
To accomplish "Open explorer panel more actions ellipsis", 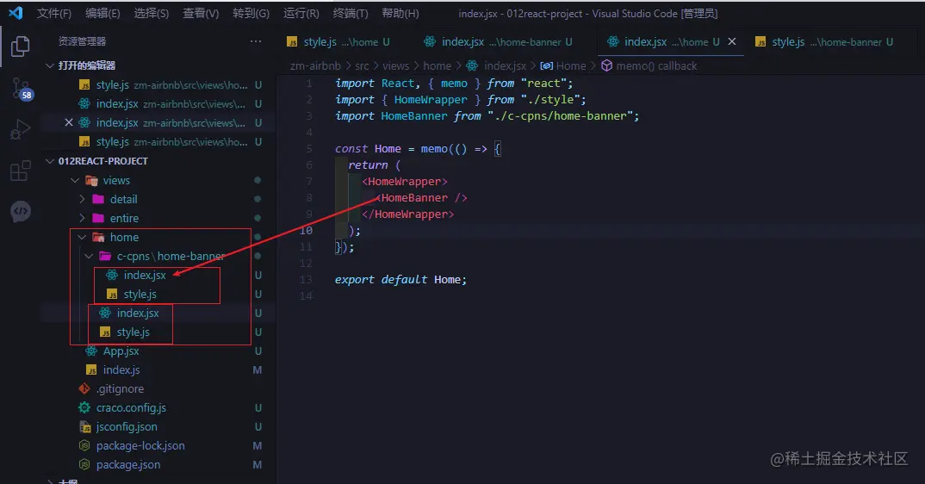I will coord(256,41).
